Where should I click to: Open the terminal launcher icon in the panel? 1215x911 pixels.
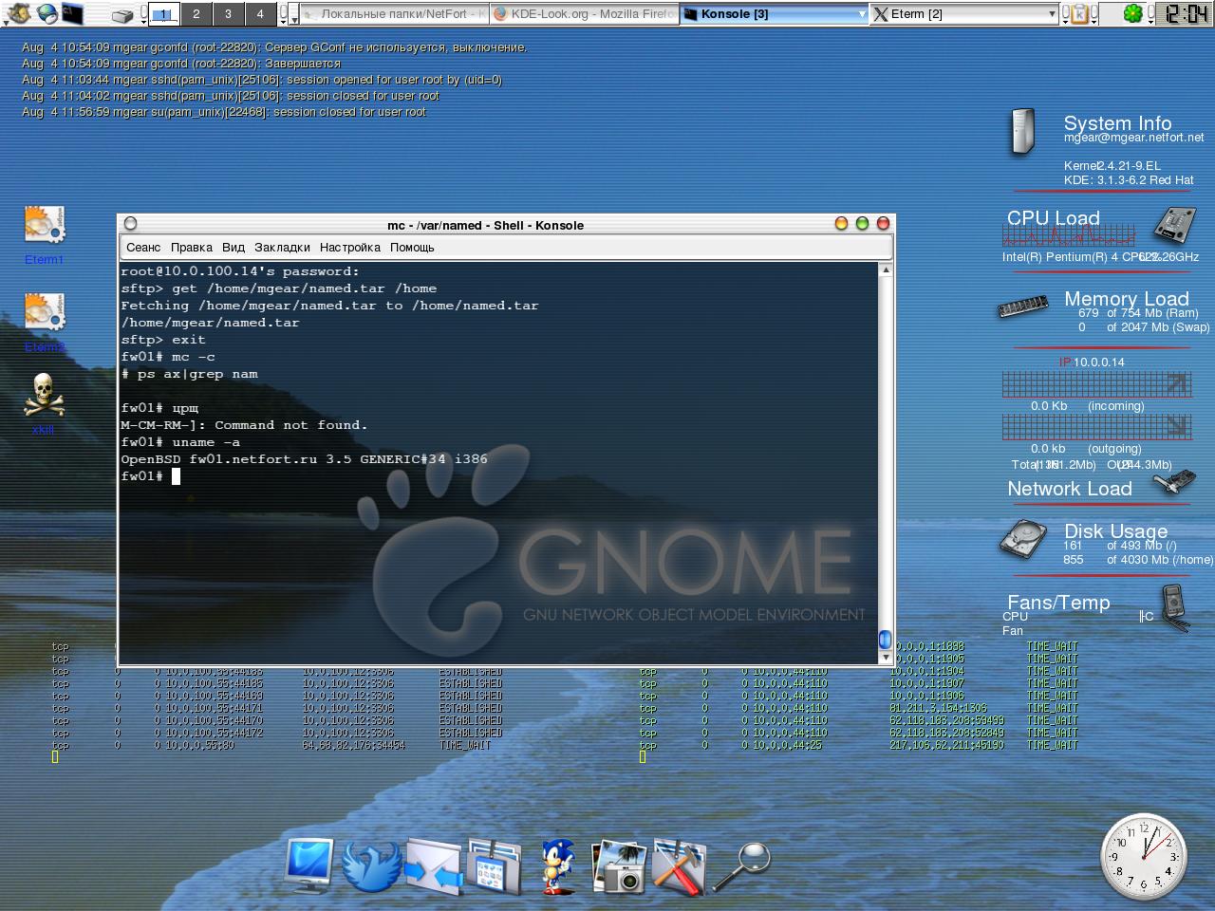72,13
